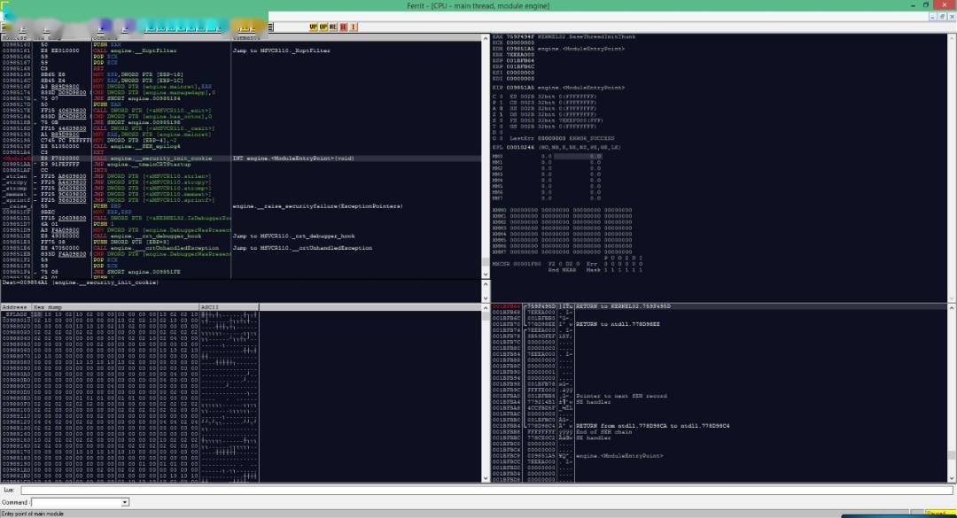Click the red H toolbar button
The width and height of the screenshot is (957, 518).
click(343, 27)
